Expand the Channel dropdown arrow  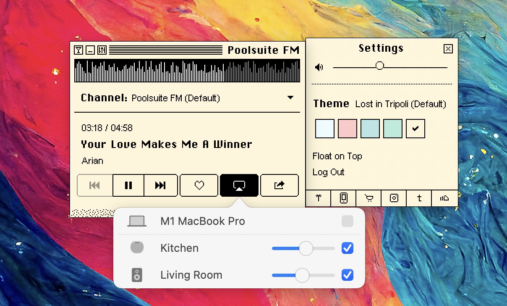(290, 98)
